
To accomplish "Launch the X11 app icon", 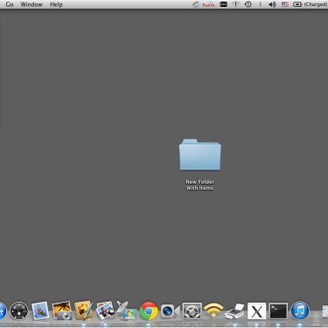I will pyautogui.click(x=256, y=311).
